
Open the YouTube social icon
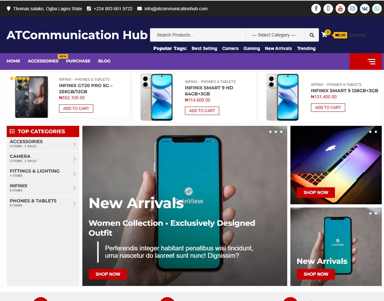tap(340, 9)
